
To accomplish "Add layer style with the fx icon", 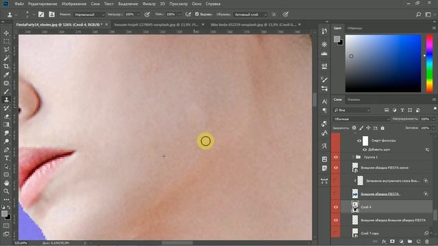I will click(x=384, y=241).
